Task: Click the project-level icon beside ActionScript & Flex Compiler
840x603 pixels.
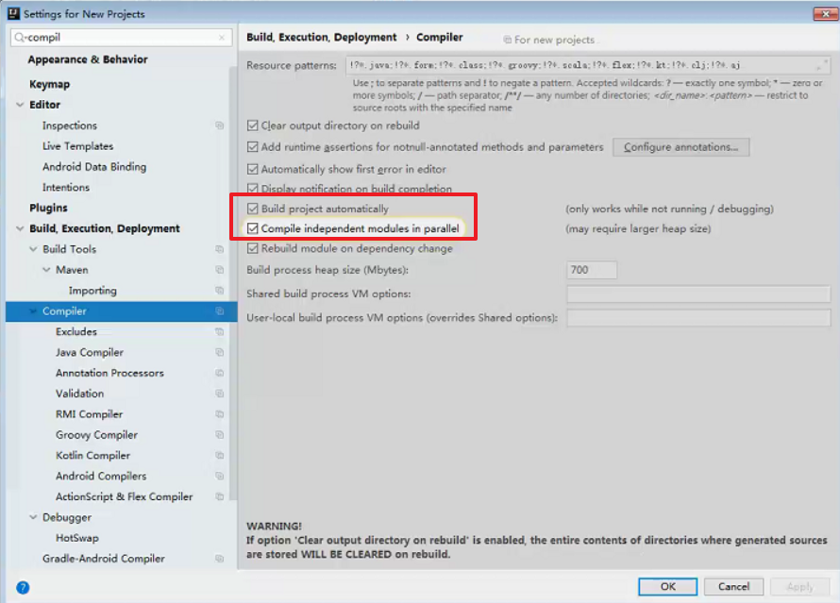Action: pyautogui.click(x=219, y=496)
